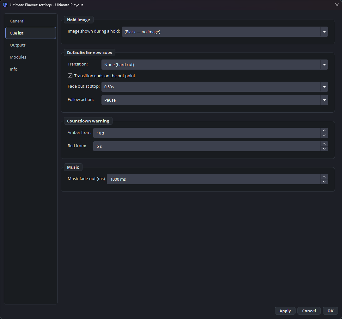Decrease the Red from value
342x319 pixels.
[x=324, y=149]
